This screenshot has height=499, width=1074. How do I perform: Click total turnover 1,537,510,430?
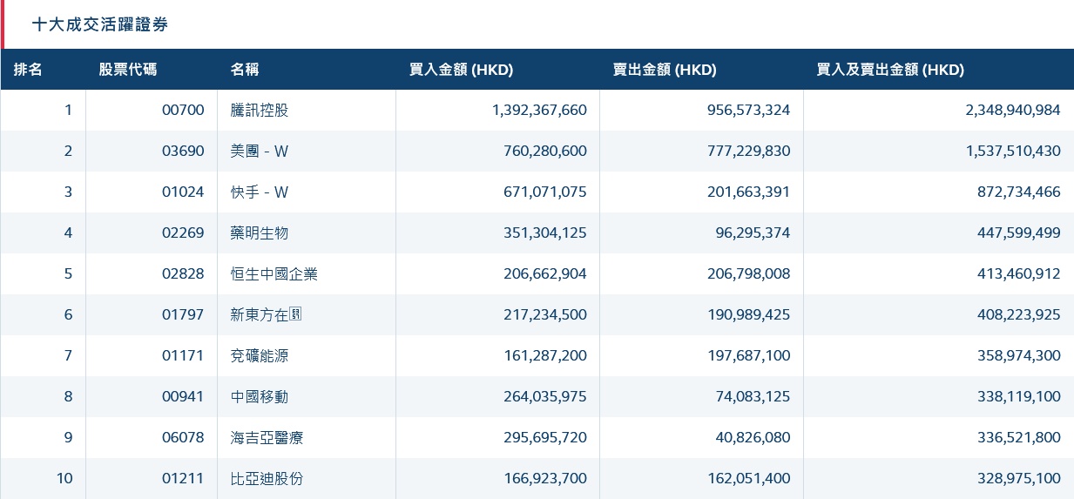[1013, 152]
